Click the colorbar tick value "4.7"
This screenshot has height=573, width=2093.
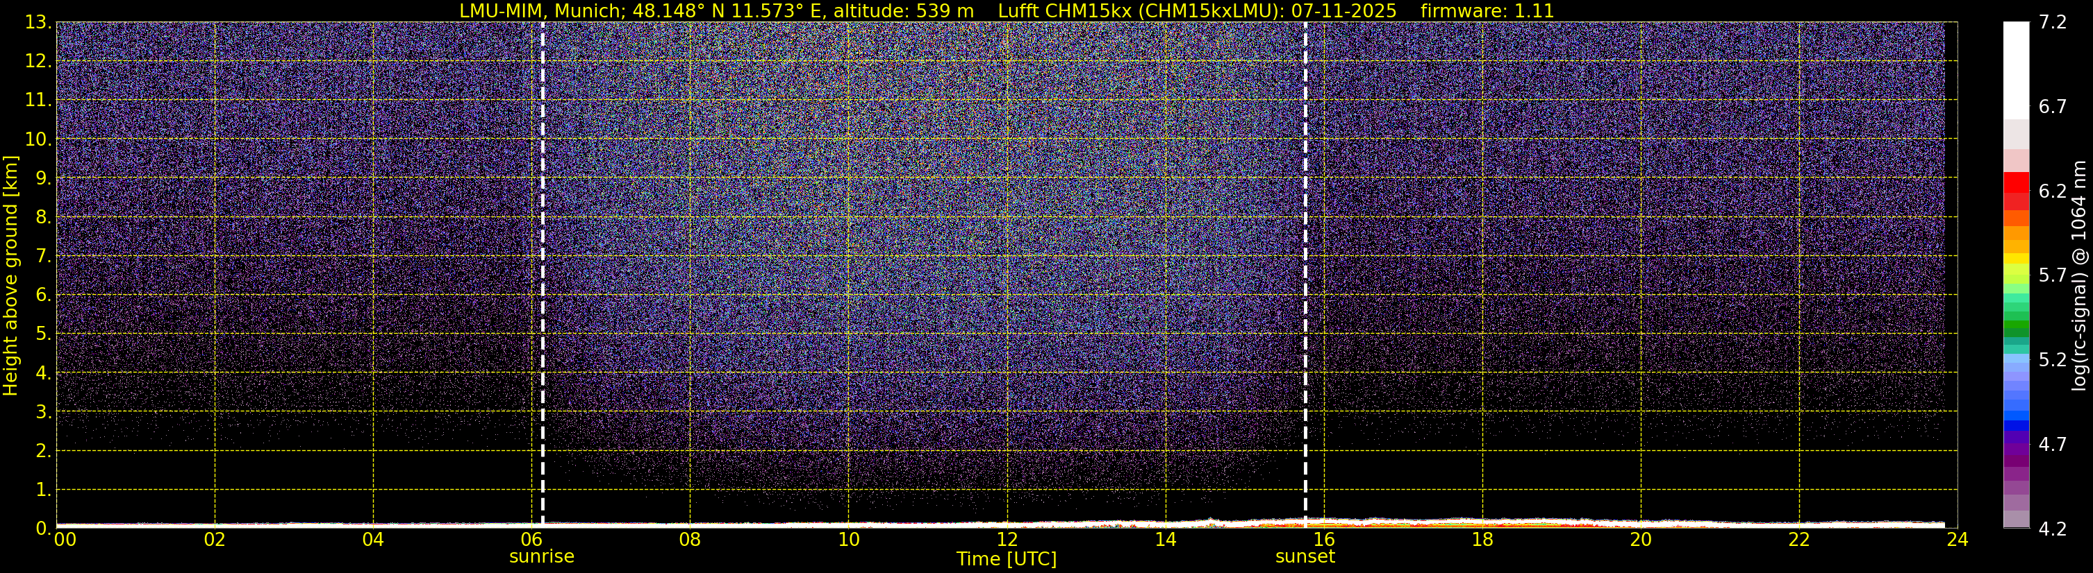(2053, 444)
